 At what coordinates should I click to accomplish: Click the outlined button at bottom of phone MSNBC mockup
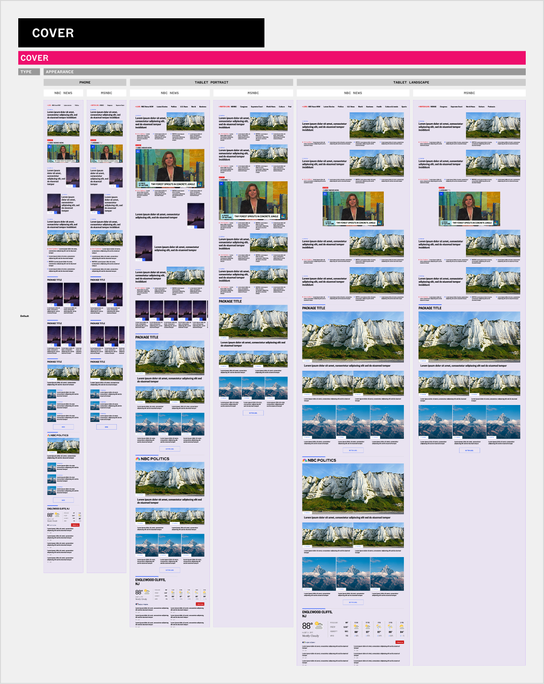[x=106, y=427]
